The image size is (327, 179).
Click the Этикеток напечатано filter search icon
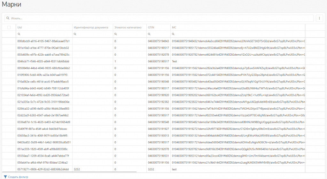pyautogui.click(x=115, y=34)
